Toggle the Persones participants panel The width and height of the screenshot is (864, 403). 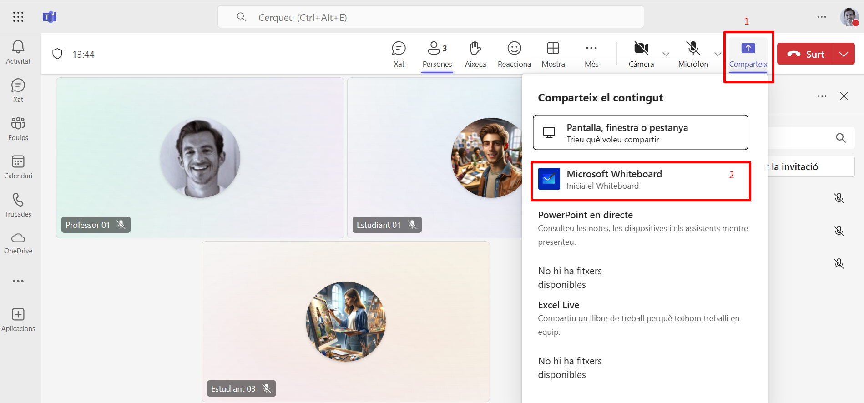point(437,54)
